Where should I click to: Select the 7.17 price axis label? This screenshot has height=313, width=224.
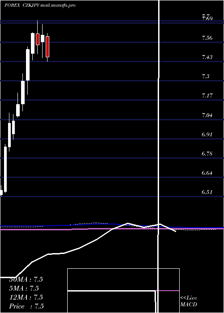pyautogui.click(x=207, y=95)
